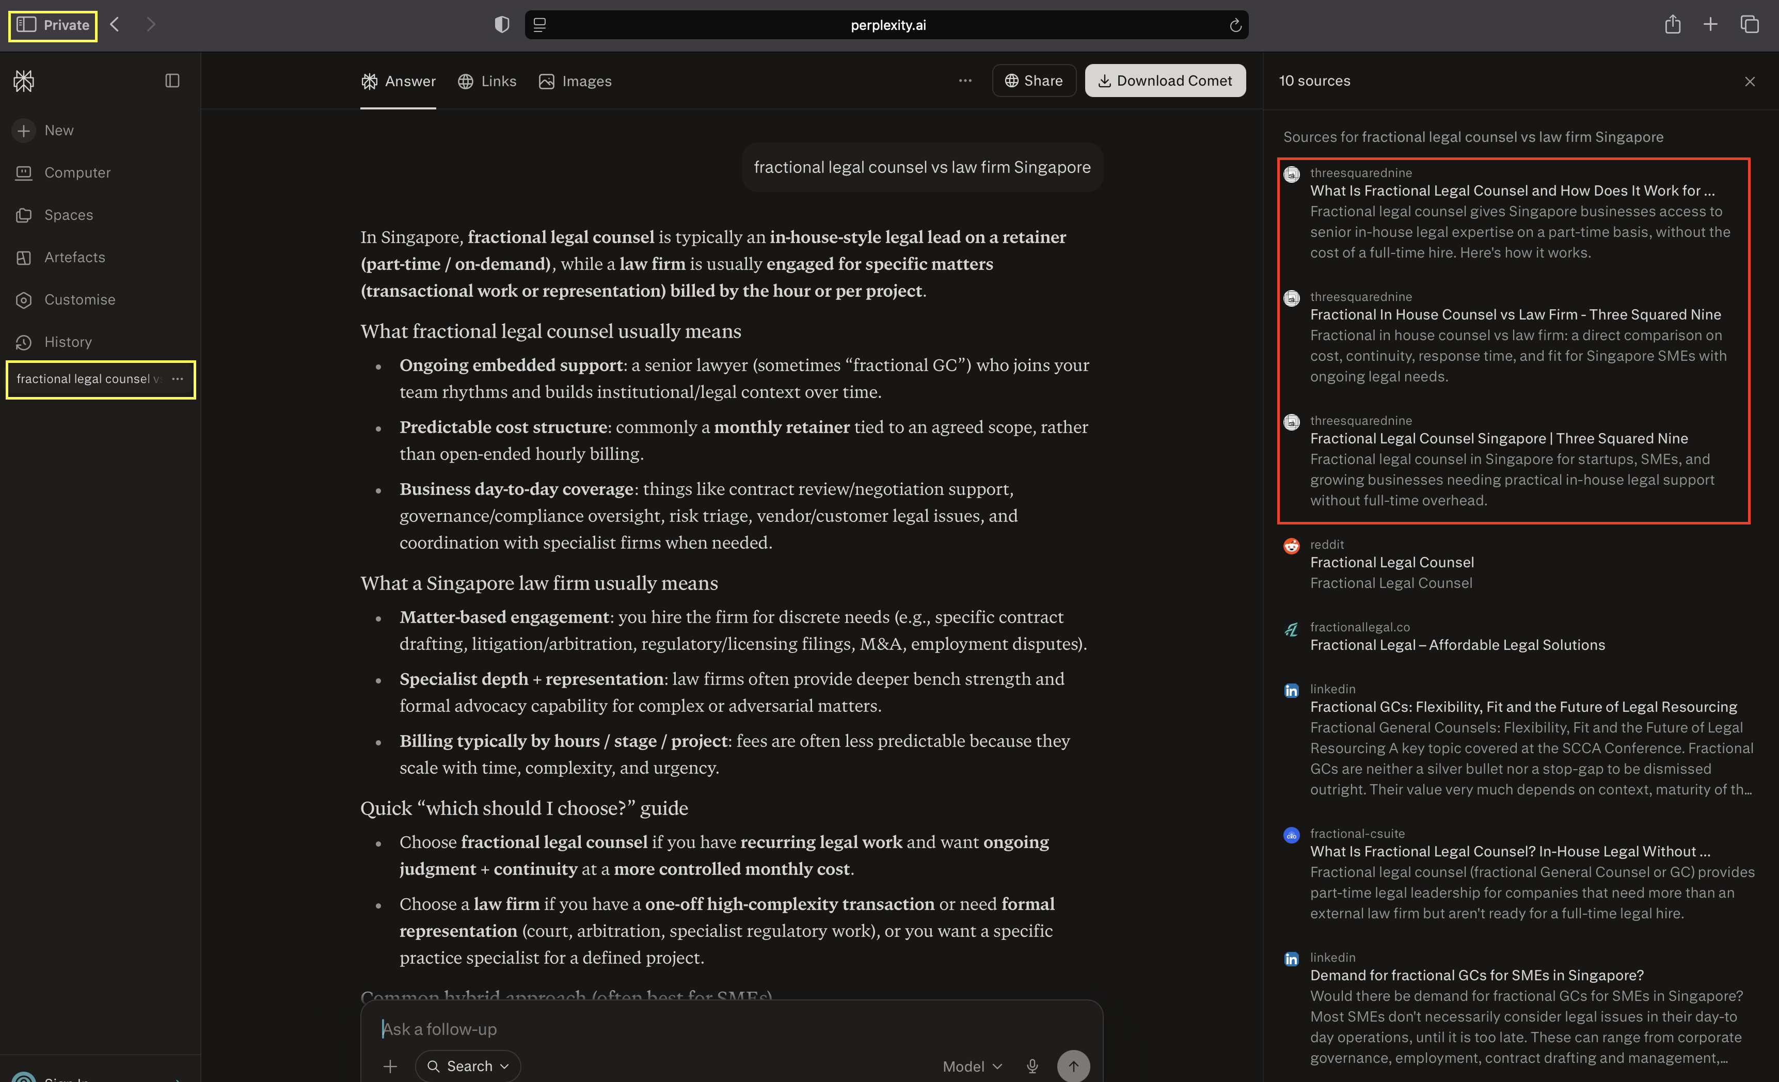Switch to the Answer tab
Screen dimensions: 1779x1082
(x=399, y=82)
